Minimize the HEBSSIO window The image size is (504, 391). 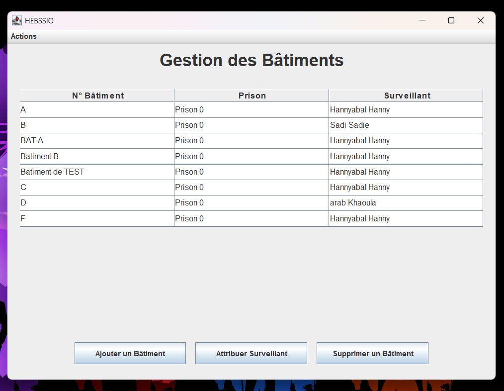[422, 20]
